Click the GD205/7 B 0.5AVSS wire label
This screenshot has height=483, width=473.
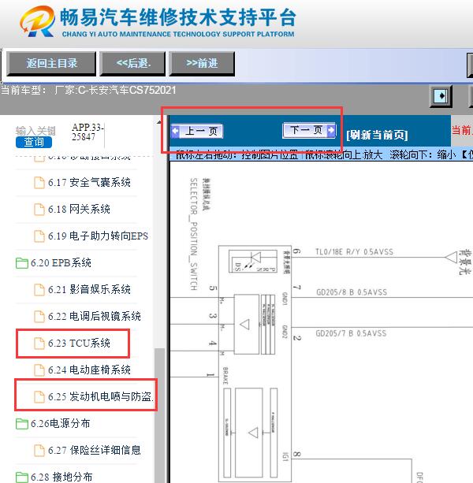(351, 333)
